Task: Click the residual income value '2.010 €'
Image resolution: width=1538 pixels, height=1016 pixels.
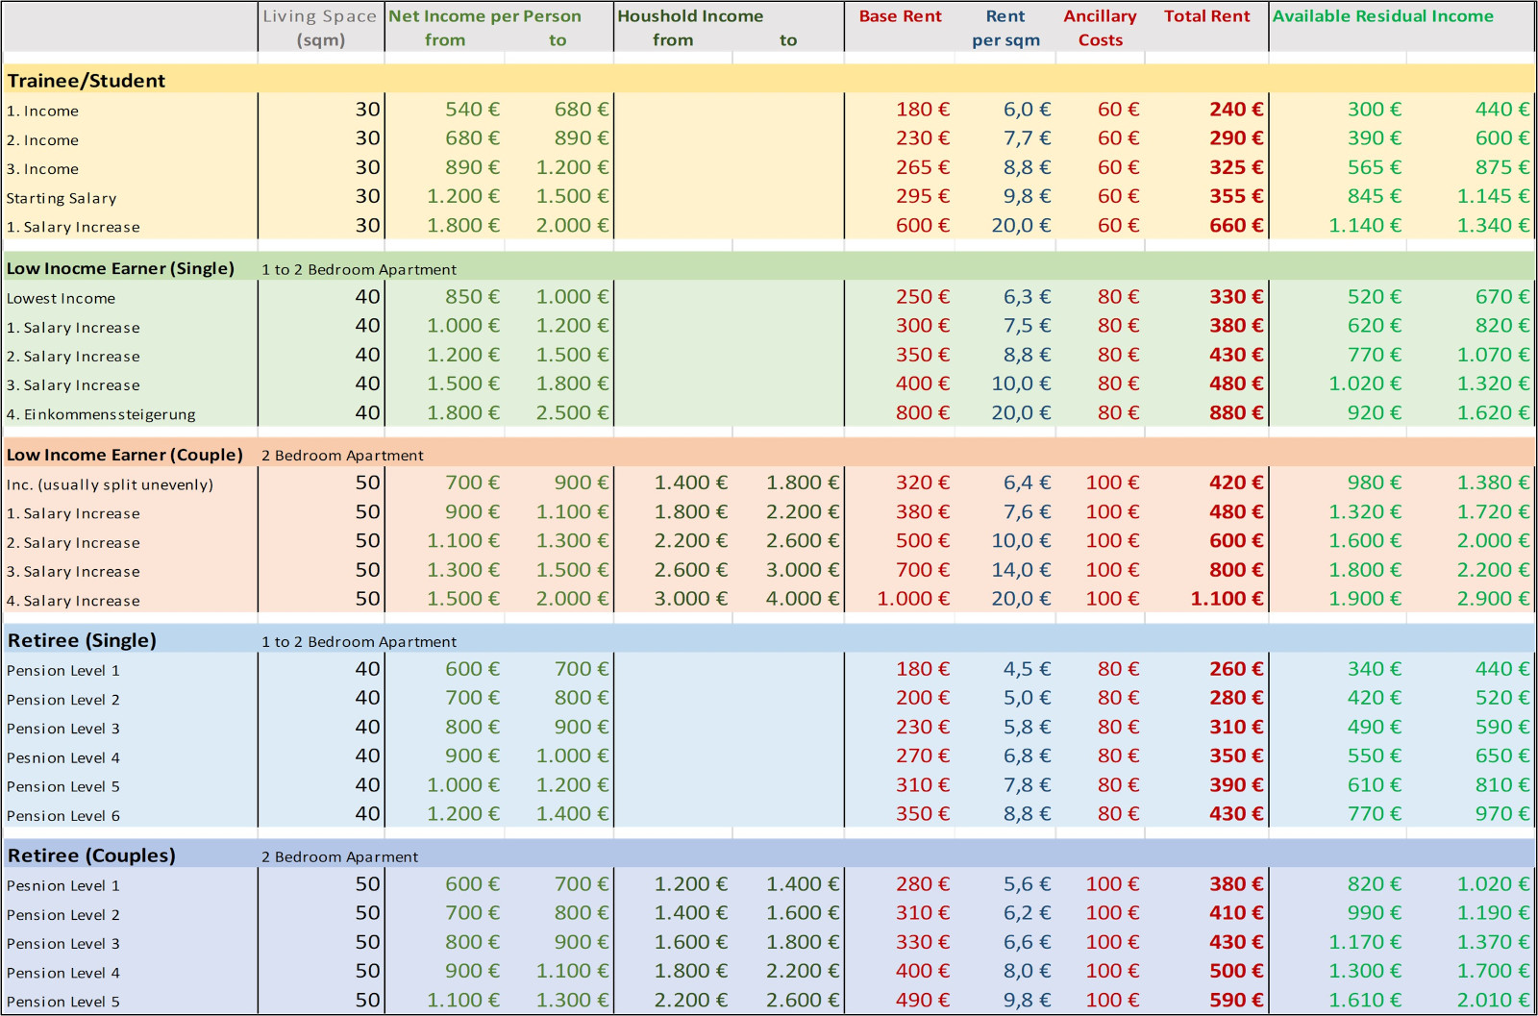Action: [1493, 1001]
